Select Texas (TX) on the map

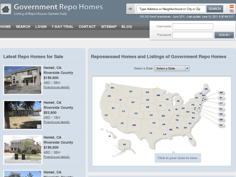[151, 133]
